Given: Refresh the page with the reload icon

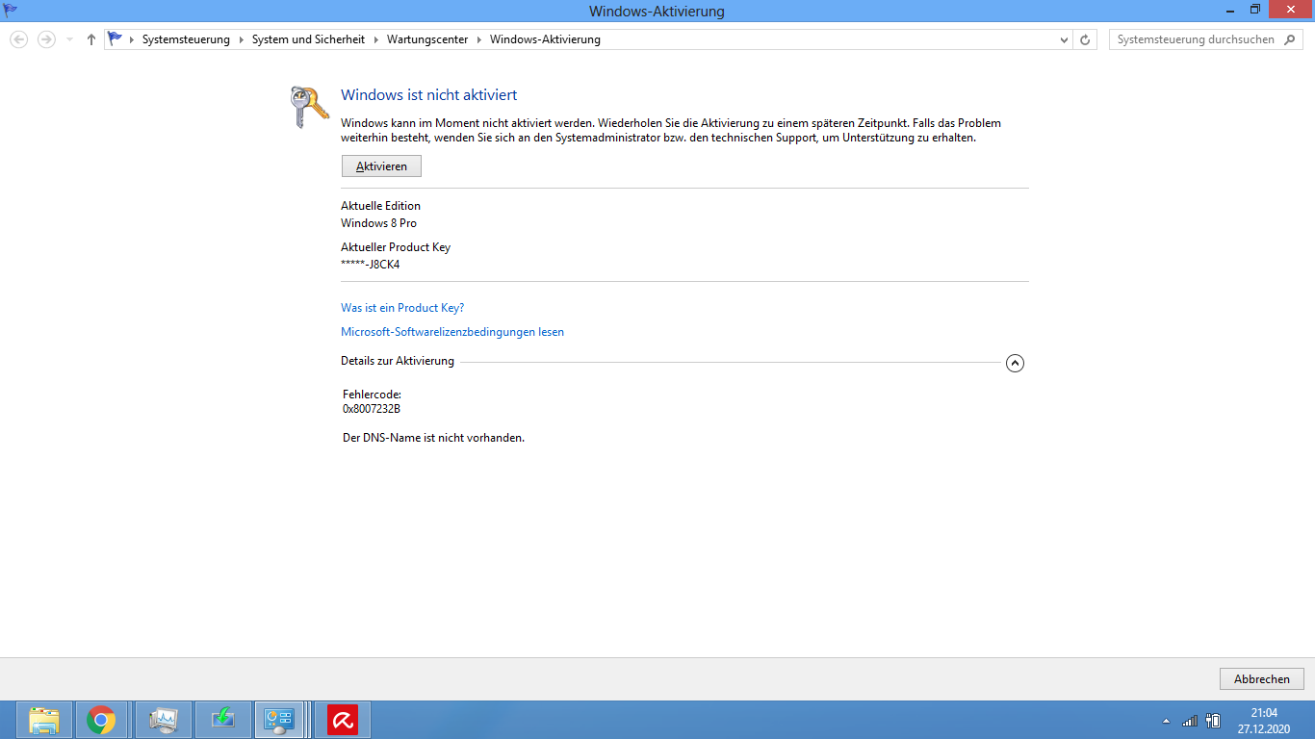Looking at the screenshot, I should click(1085, 39).
